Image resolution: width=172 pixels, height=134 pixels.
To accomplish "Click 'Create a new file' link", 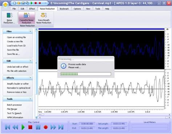I will (x=15, y=41).
